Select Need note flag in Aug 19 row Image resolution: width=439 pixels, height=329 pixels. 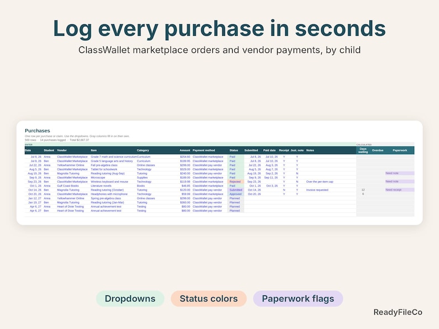tap(400, 173)
